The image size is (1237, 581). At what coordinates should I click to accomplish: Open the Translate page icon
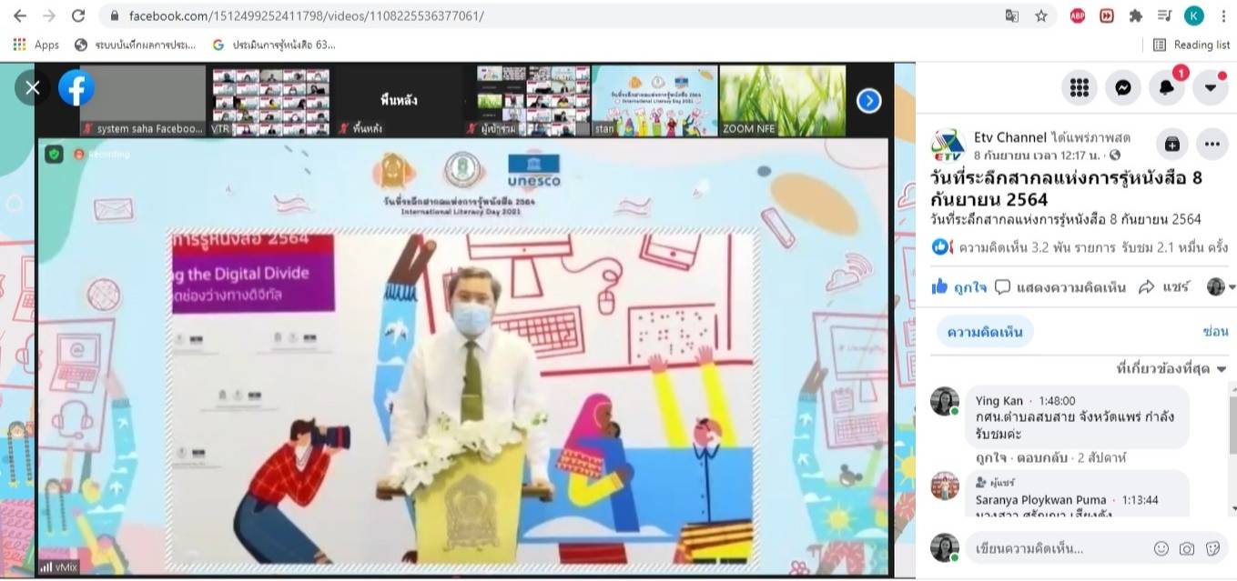coord(1011,15)
